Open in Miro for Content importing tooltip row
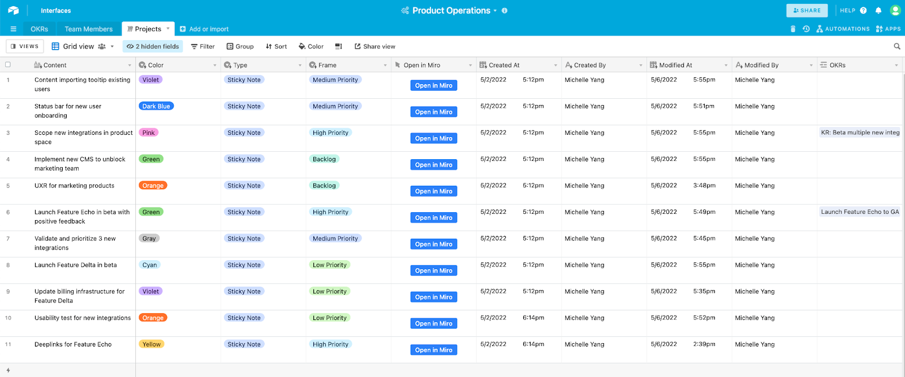905x377 pixels. pos(434,85)
